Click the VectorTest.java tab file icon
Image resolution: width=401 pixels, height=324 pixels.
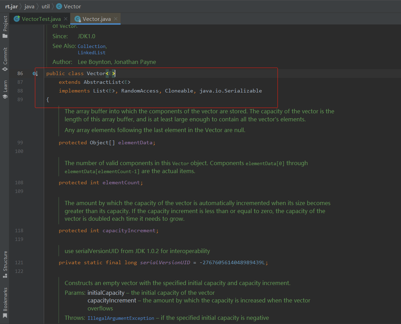pos(17,19)
